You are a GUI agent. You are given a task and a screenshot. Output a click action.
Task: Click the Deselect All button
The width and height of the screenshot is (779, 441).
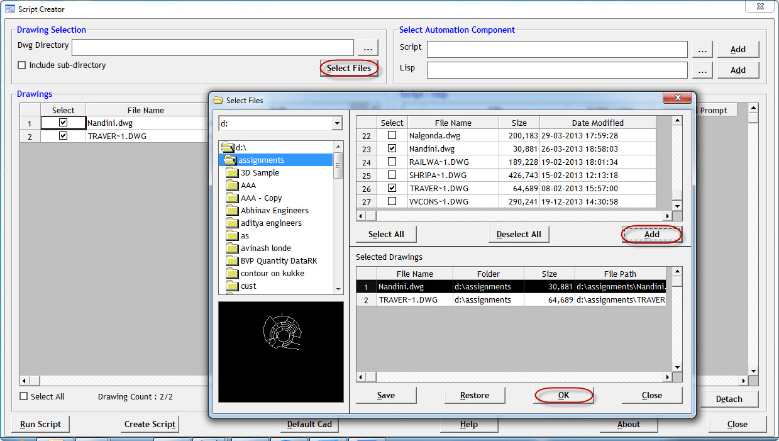click(x=518, y=233)
